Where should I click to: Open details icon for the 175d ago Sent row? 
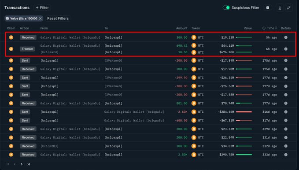(286, 60)
